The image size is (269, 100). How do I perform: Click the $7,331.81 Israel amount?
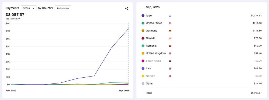click(x=256, y=15)
